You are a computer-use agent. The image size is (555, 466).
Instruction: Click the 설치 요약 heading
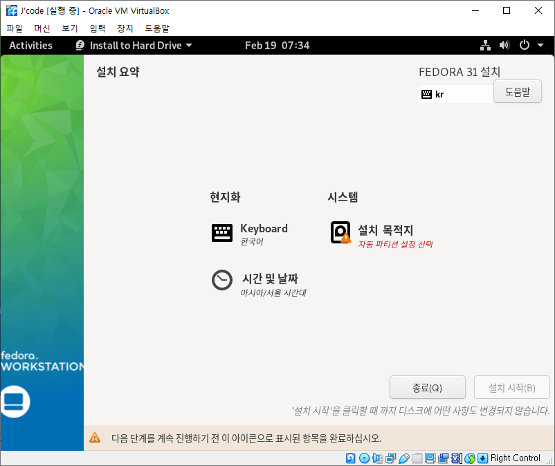(x=118, y=72)
